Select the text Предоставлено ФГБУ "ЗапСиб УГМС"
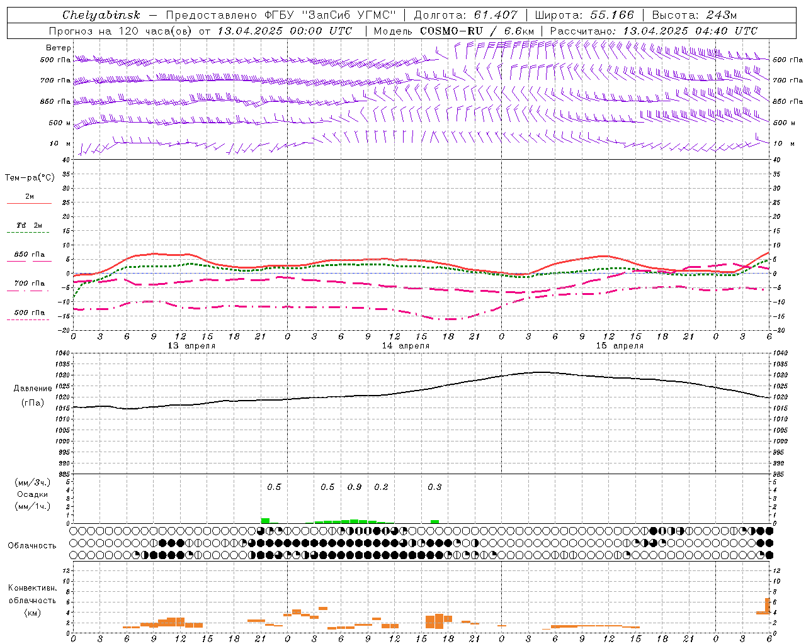Image resolution: width=806 pixels, height=644 pixels. pyautogui.click(x=281, y=15)
